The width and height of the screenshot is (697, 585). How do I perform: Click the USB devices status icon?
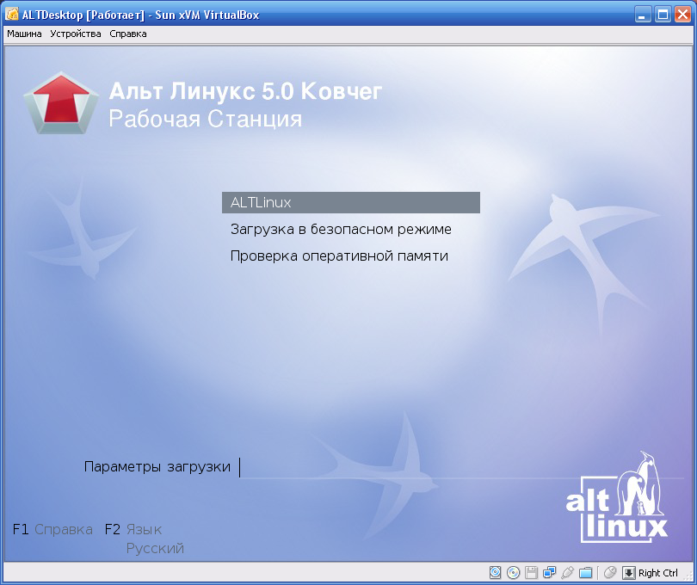click(x=568, y=573)
